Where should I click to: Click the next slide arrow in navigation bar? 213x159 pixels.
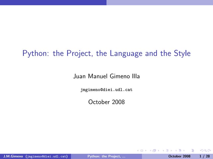pos(146,151)
